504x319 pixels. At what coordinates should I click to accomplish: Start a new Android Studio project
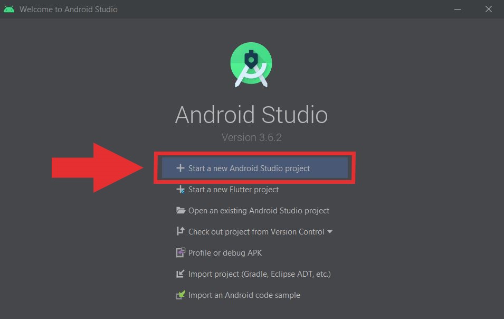254,168
